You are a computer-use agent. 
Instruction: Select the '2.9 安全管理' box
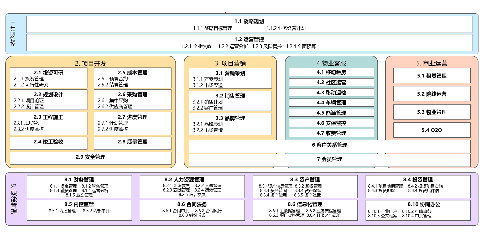click(x=91, y=158)
